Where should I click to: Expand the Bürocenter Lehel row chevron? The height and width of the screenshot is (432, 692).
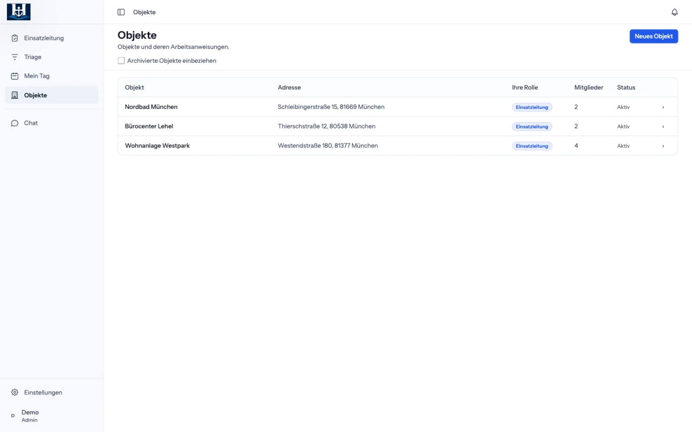click(x=663, y=127)
